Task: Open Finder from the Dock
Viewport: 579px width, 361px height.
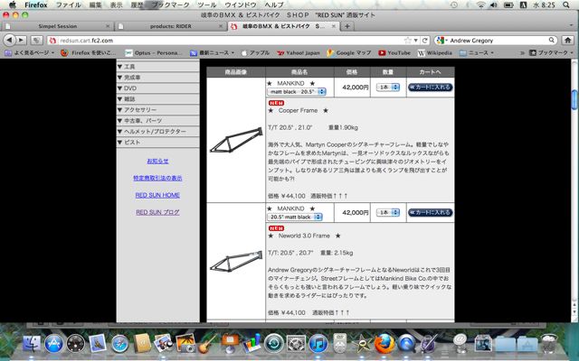Action: [x=33, y=344]
